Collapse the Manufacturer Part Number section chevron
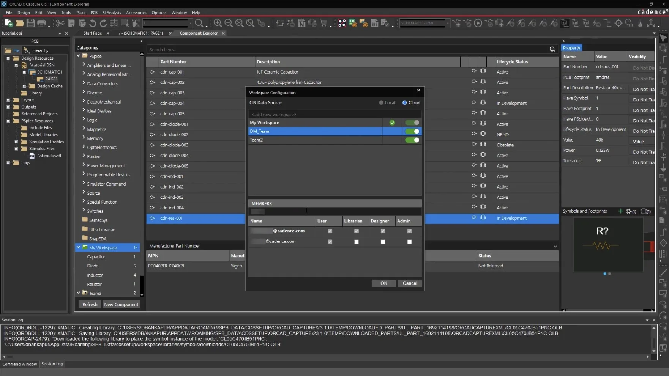The width and height of the screenshot is (669, 376). tap(555, 246)
